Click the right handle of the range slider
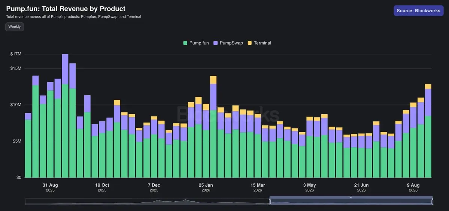Screen dimensions: 449x211 point(432,202)
